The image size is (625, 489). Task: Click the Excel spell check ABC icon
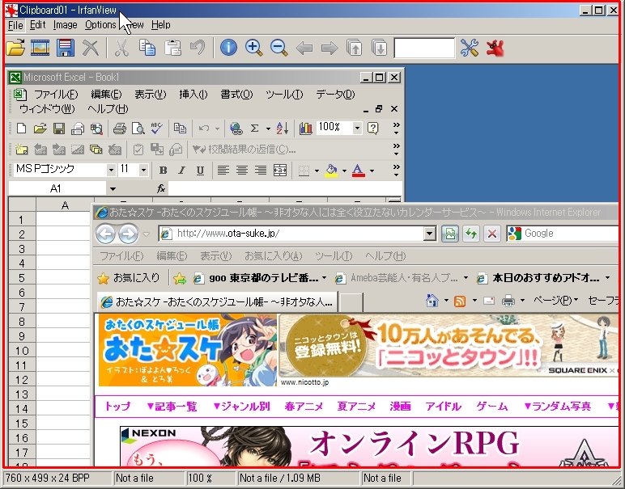pos(156,129)
